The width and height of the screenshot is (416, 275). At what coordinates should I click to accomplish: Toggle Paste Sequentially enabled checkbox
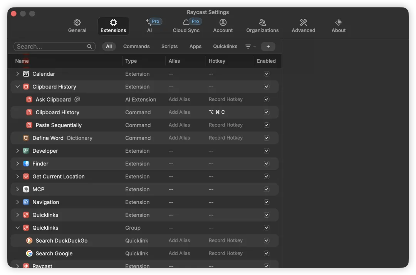click(x=267, y=125)
